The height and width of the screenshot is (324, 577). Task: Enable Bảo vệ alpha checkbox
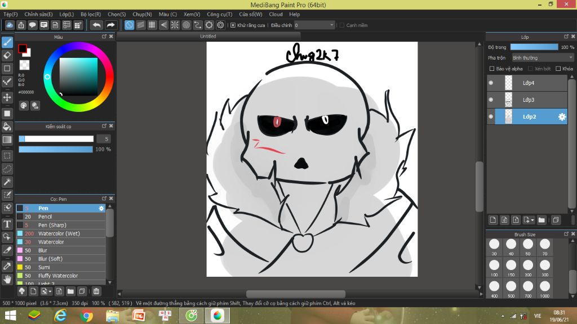point(491,69)
